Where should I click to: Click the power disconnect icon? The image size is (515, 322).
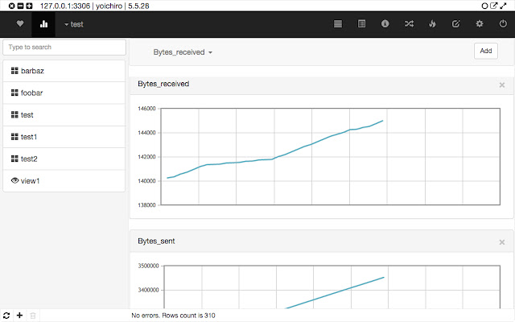tap(503, 23)
